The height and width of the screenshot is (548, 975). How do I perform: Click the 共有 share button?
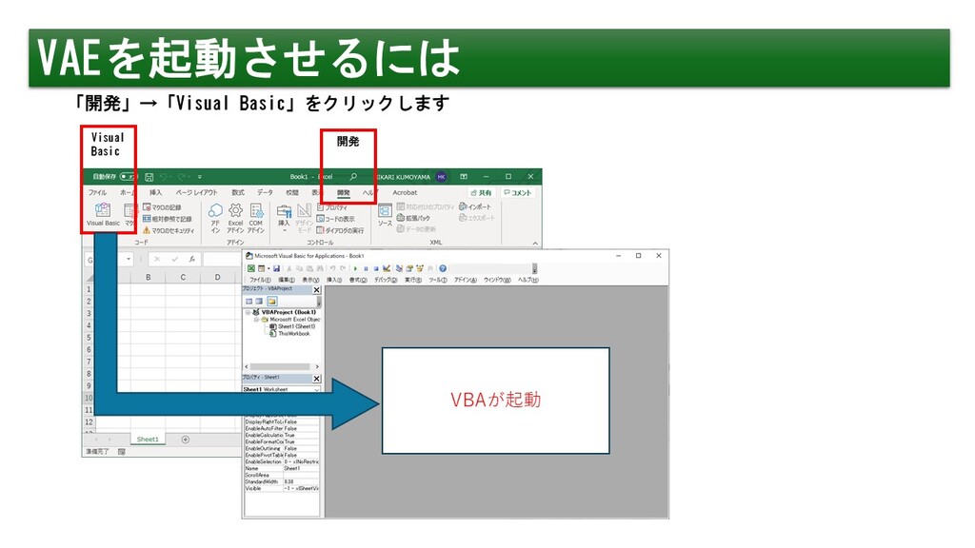(x=481, y=192)
